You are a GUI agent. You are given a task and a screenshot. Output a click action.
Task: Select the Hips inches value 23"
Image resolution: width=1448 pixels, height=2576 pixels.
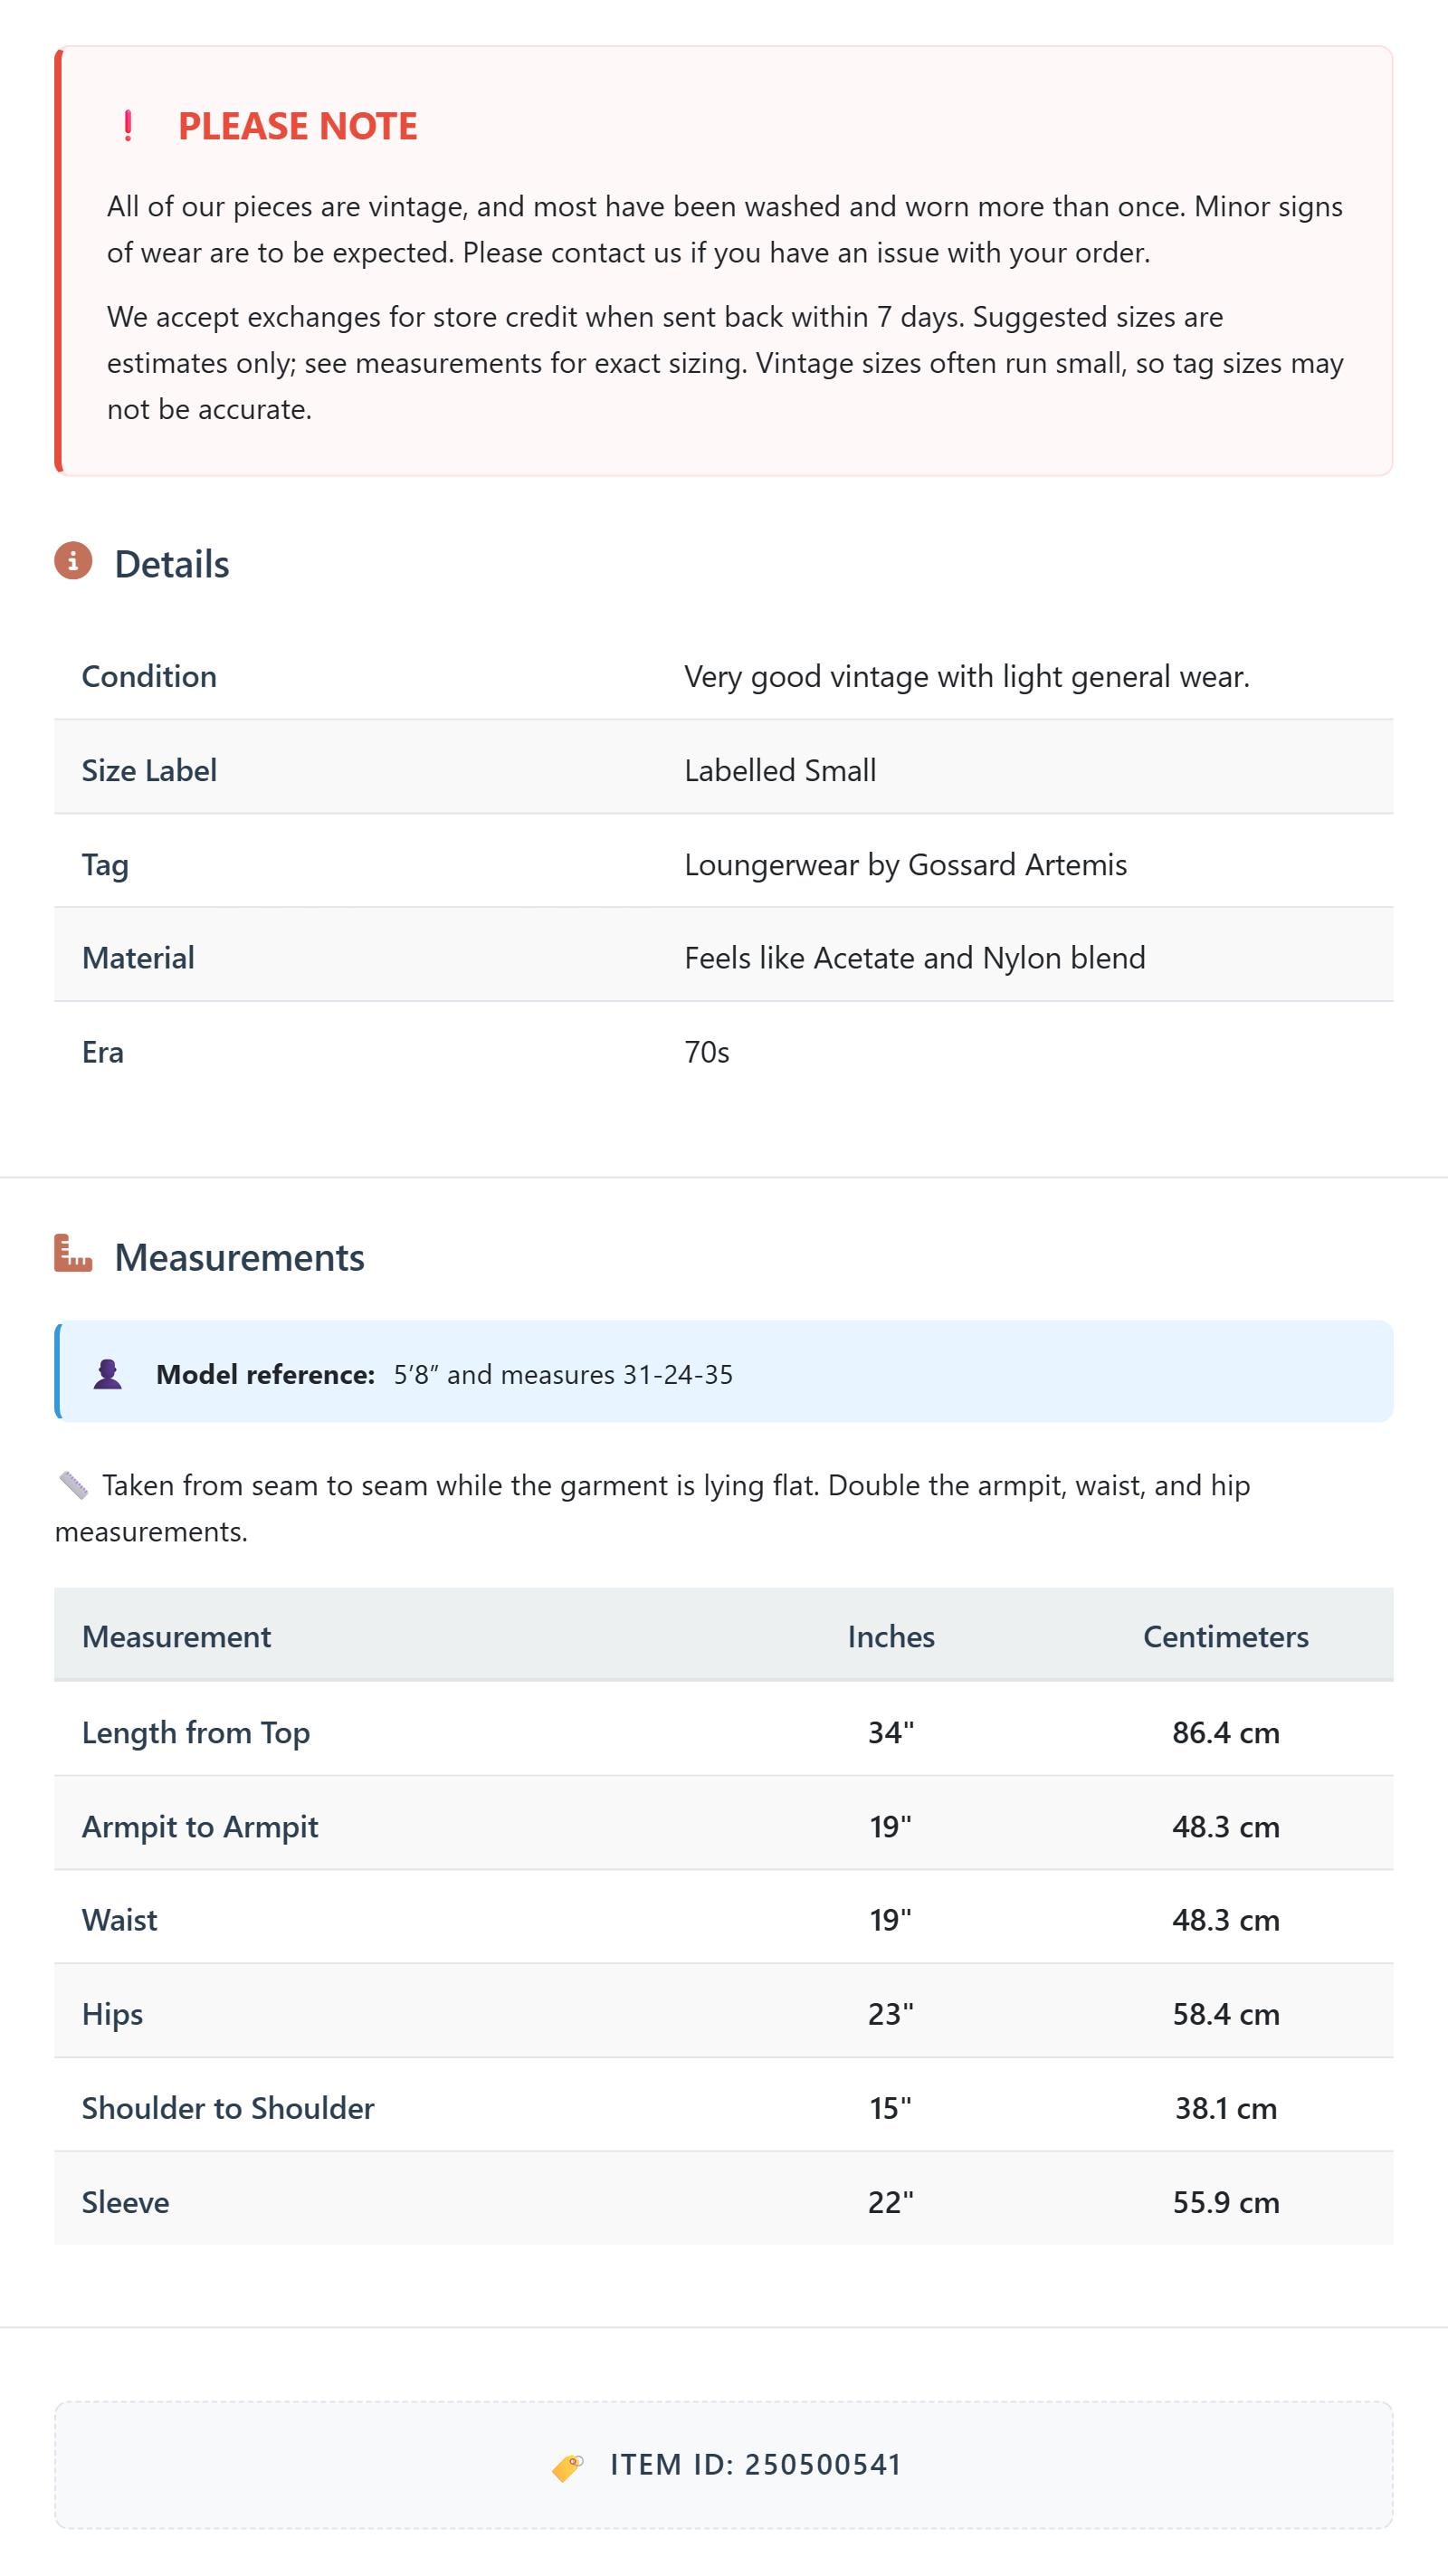pos(891,2013)
